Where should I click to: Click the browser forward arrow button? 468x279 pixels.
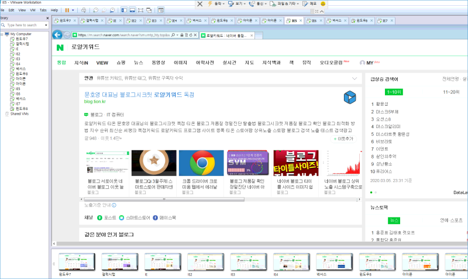(67, 35)
